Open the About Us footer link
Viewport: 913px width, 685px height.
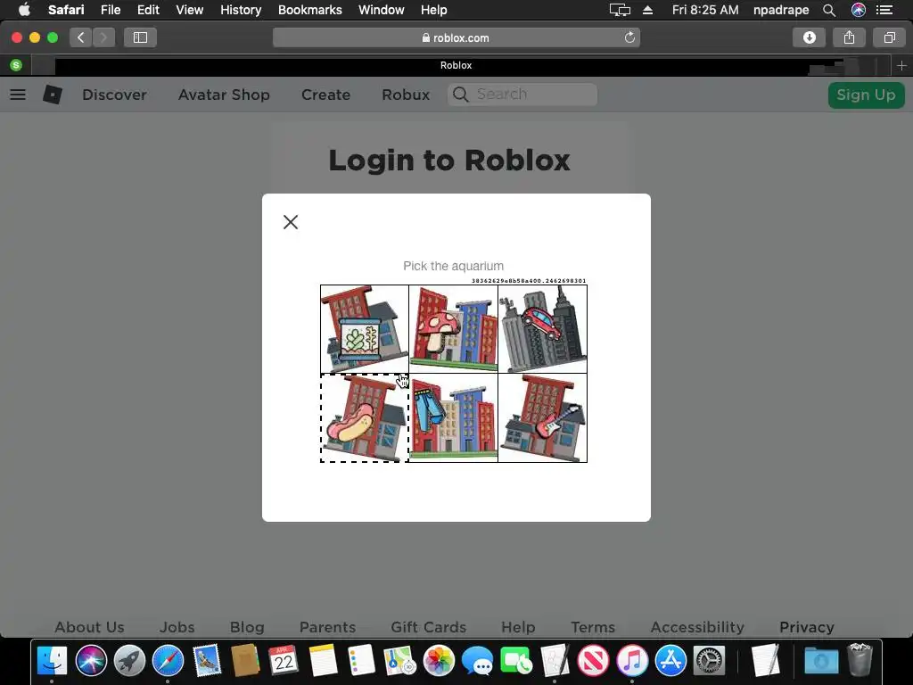point(90,627)
